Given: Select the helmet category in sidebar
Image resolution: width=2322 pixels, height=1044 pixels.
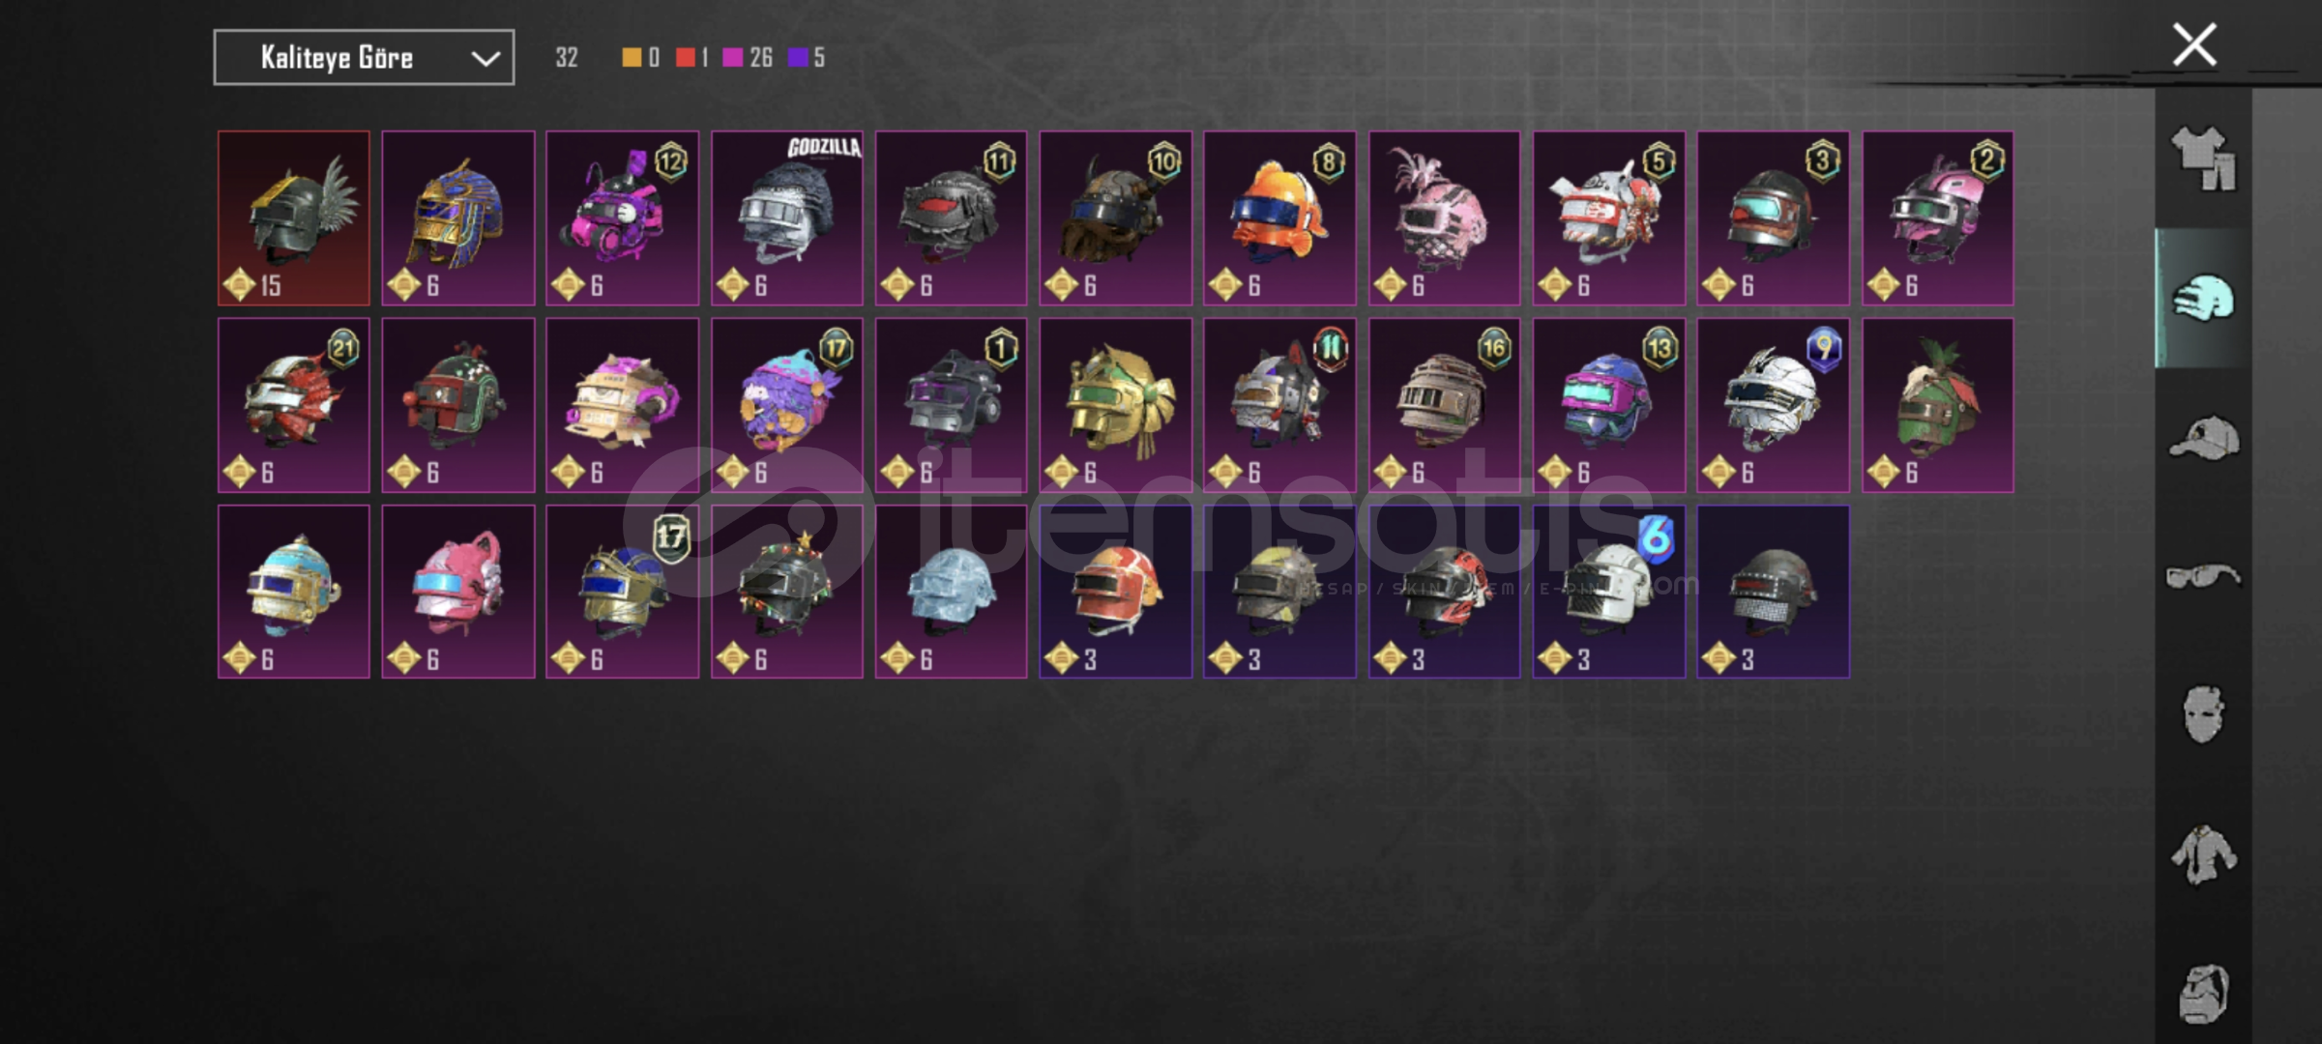Looking at the screenshot, I should click(x=2203, y=298).
